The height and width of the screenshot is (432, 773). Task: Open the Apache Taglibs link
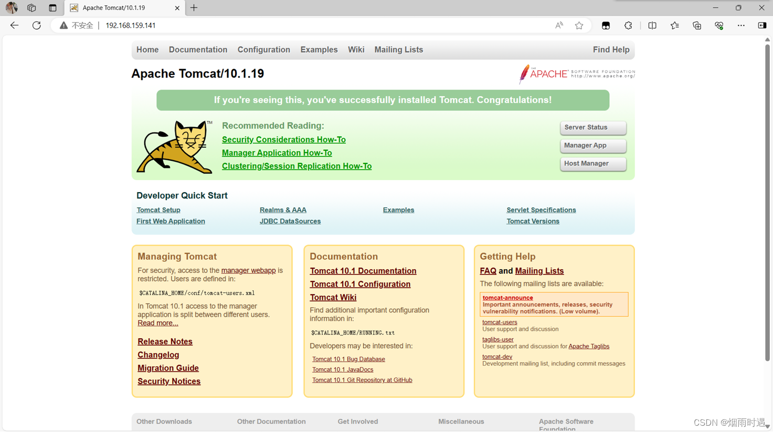(x=589, y=347)
